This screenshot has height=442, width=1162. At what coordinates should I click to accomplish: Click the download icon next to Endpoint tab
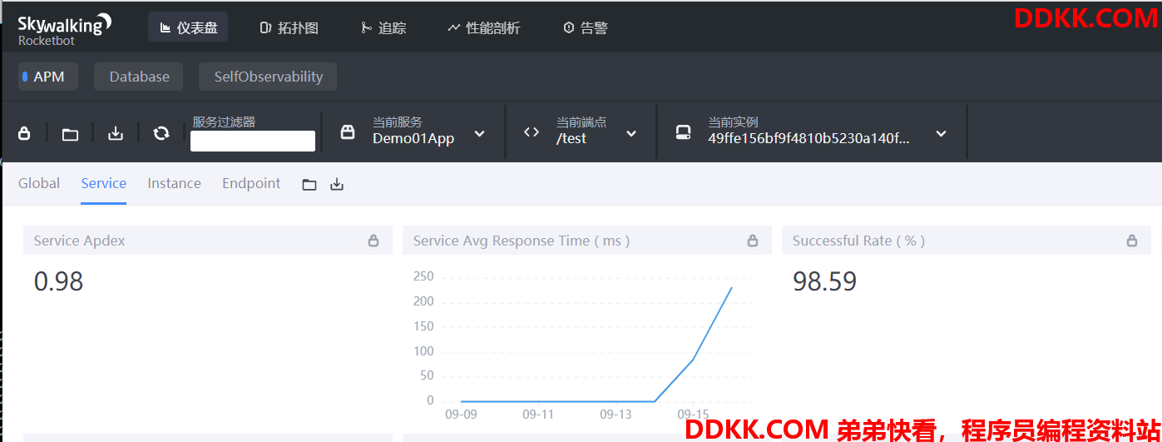point(337,185)
